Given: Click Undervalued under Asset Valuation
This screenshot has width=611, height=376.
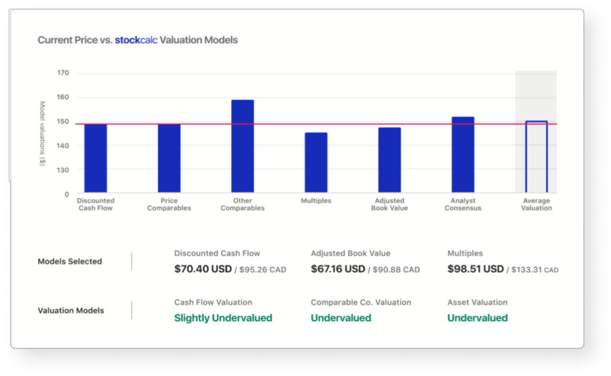Looking at the screenshot, I should tap(477, 318).
